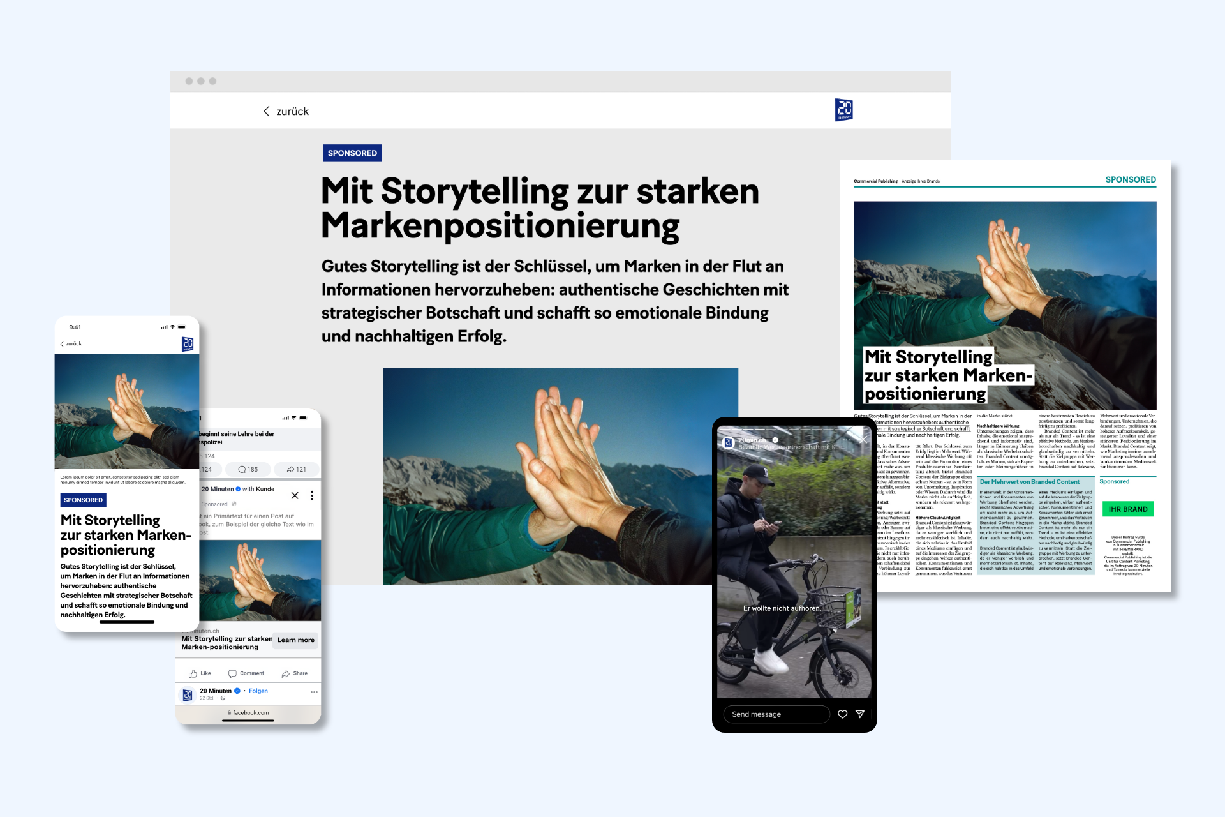Click the Share arrow icon on the Facebook post
The image size is (1225, 817).
tap(286, 673)
